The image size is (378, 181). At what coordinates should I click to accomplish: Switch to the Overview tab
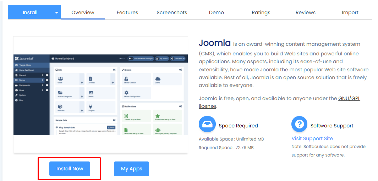83,12
